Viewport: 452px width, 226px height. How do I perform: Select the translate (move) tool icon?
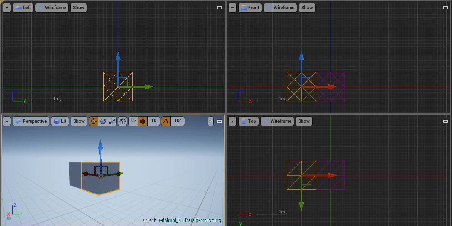pos(94,121)
